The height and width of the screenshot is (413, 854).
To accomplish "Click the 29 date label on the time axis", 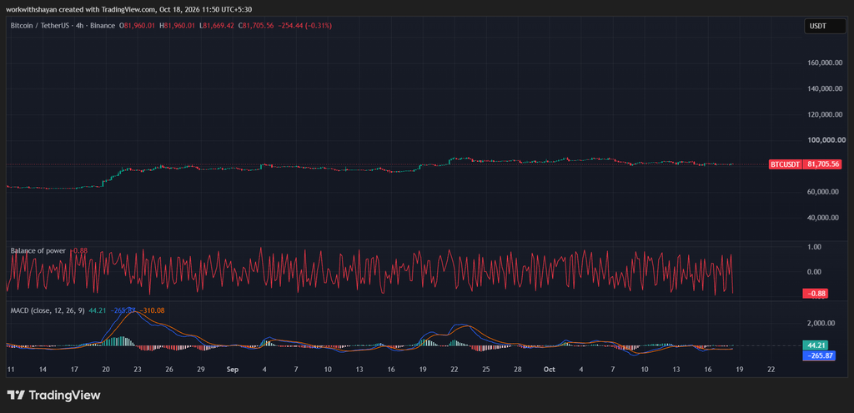I will tap(201, 370).
